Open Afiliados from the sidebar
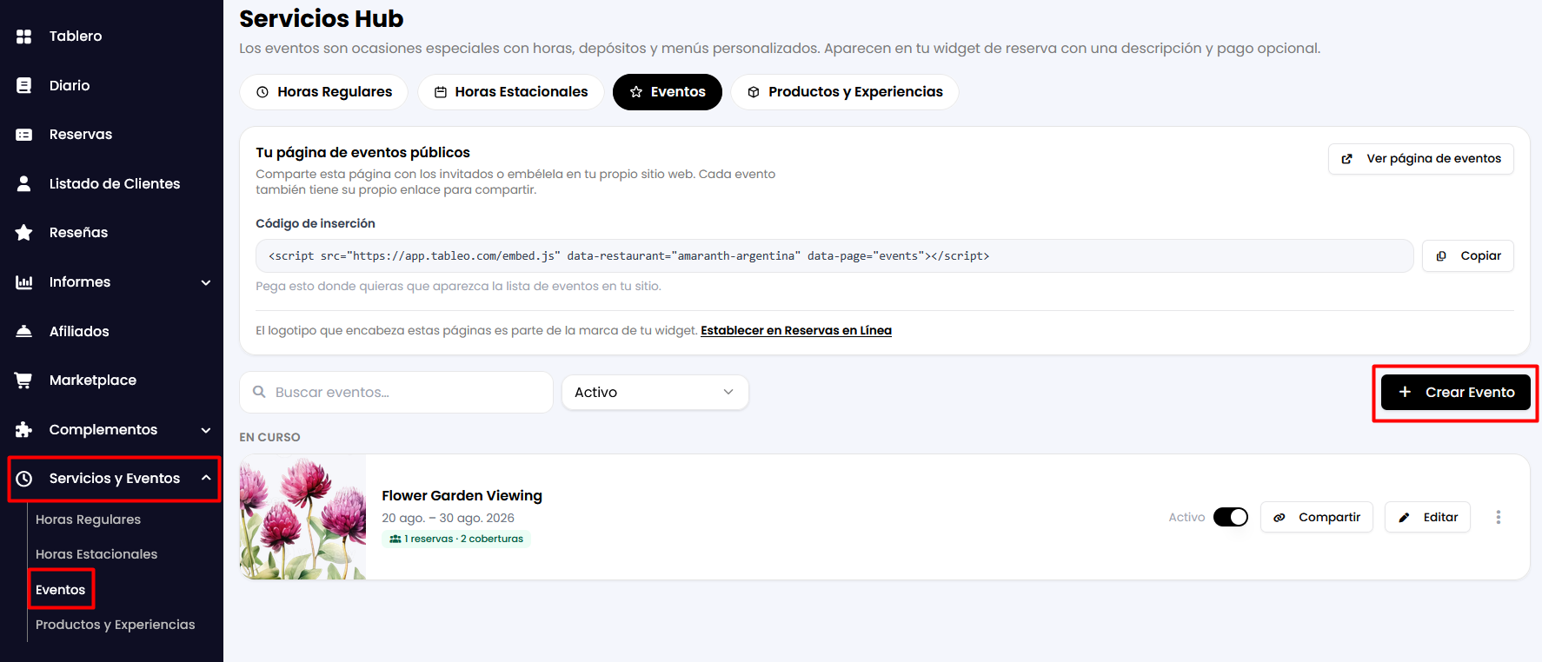The width and height of the screenshot is (1542, 662). 79,331
